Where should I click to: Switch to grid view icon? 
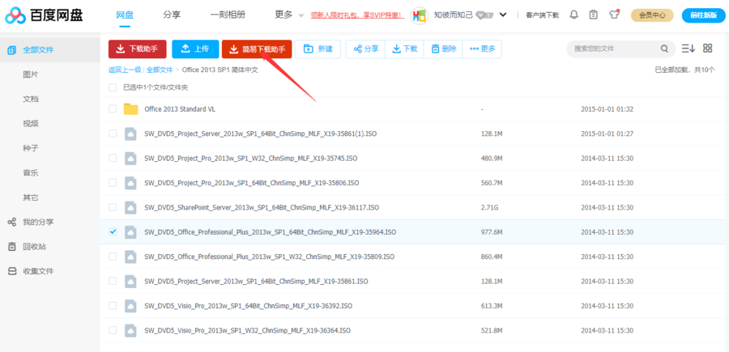coord(708,48)
